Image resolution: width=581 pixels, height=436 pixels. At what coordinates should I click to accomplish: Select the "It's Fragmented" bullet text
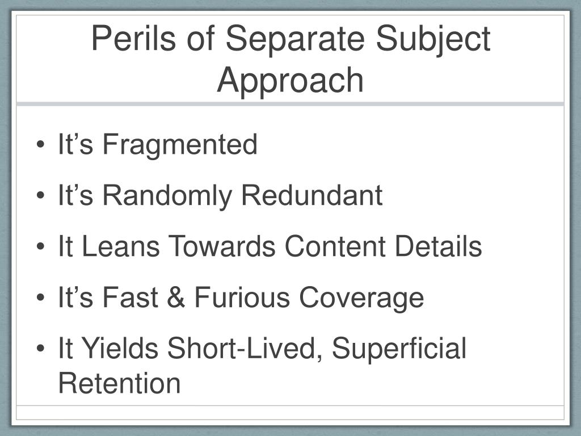158,145
